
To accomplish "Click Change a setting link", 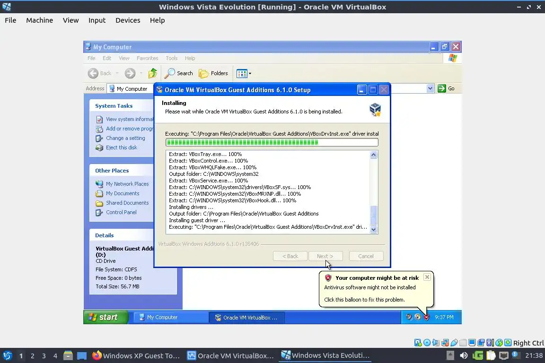I will coord(120,138).
